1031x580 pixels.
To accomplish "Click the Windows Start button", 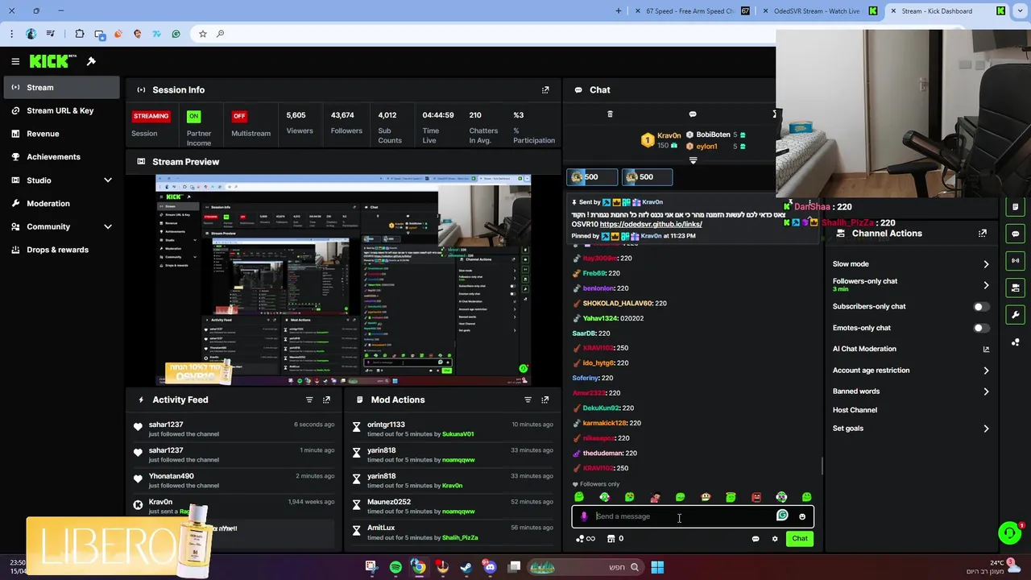I will pyautogui.click(x=657, y=567).
